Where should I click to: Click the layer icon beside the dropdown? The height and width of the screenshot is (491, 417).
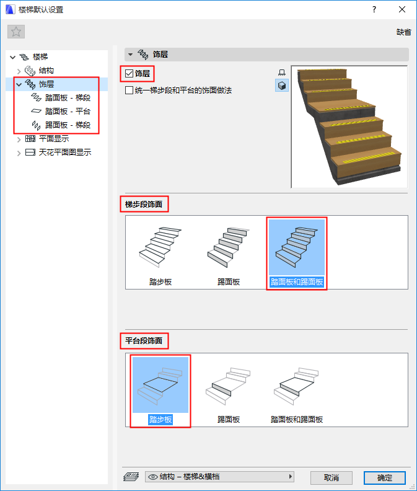coord(131,477)
